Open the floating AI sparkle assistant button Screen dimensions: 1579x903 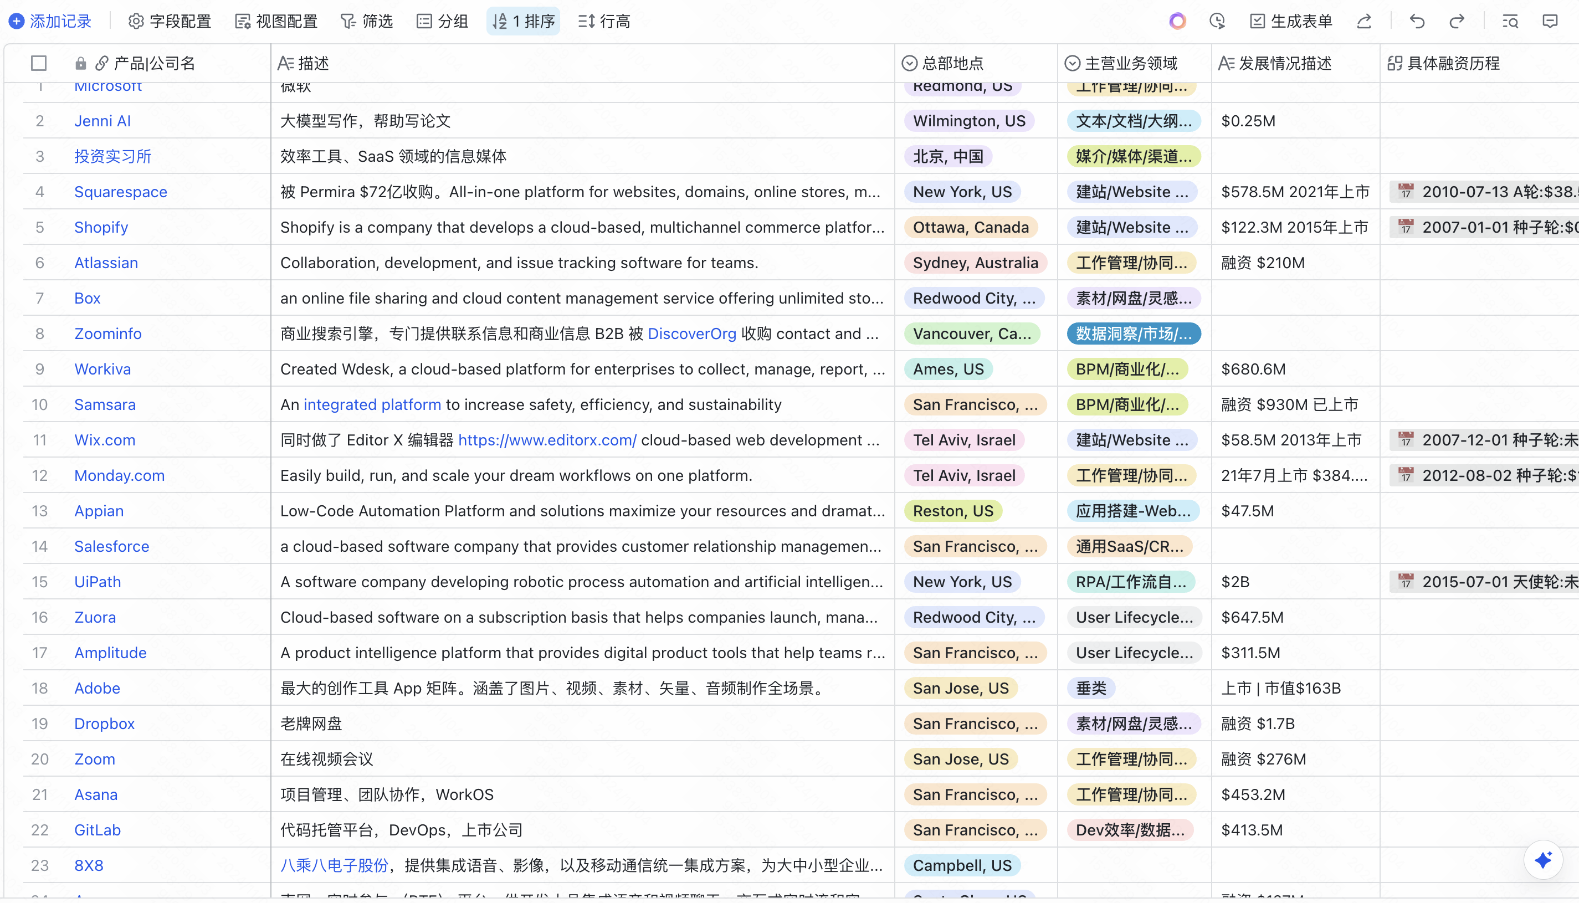point(1543,860)
